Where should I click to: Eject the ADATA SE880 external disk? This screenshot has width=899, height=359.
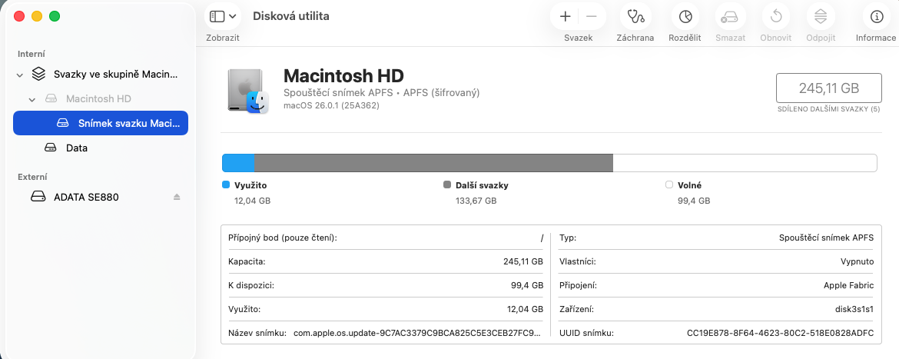tap(177, 197)
